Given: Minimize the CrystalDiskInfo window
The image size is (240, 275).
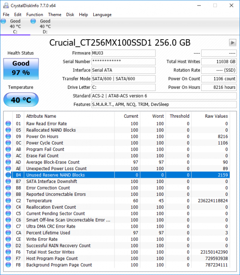Looking at the screenshot, I should click(x=199, y=5).
